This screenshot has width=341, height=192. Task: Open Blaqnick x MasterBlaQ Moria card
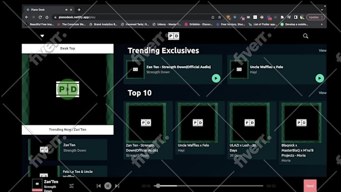click(302, 133)
